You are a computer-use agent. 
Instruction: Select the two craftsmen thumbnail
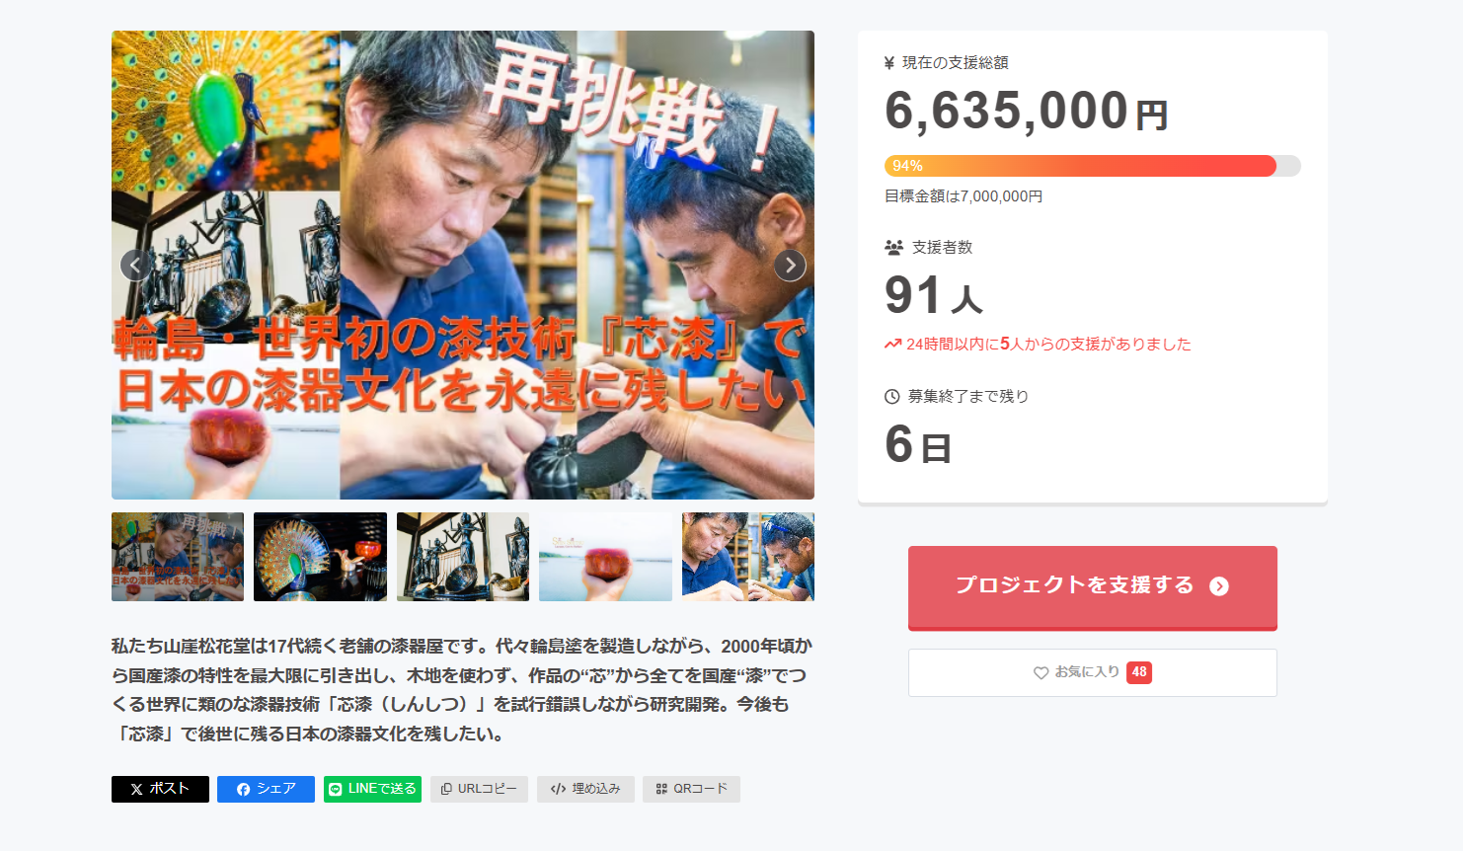tap(748, 557)
